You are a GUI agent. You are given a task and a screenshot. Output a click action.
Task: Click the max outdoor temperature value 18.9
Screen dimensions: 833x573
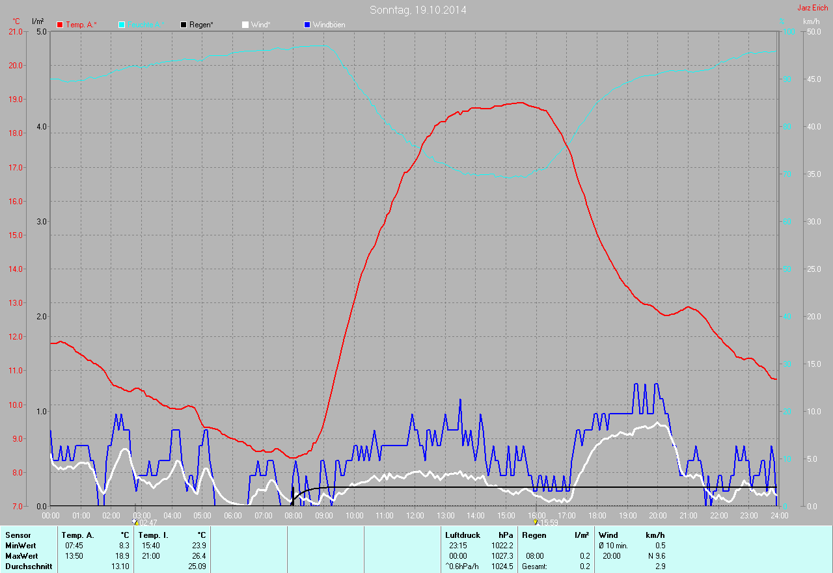pyautogui.click(x=122, y=556)
